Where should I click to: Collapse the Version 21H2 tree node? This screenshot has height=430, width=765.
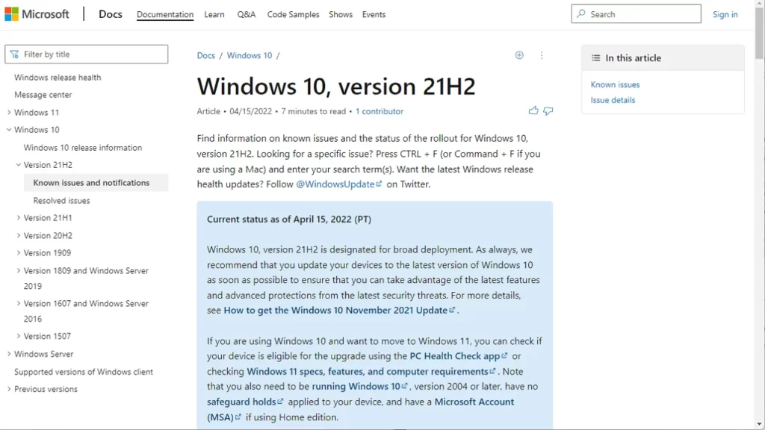click(19, 165)
